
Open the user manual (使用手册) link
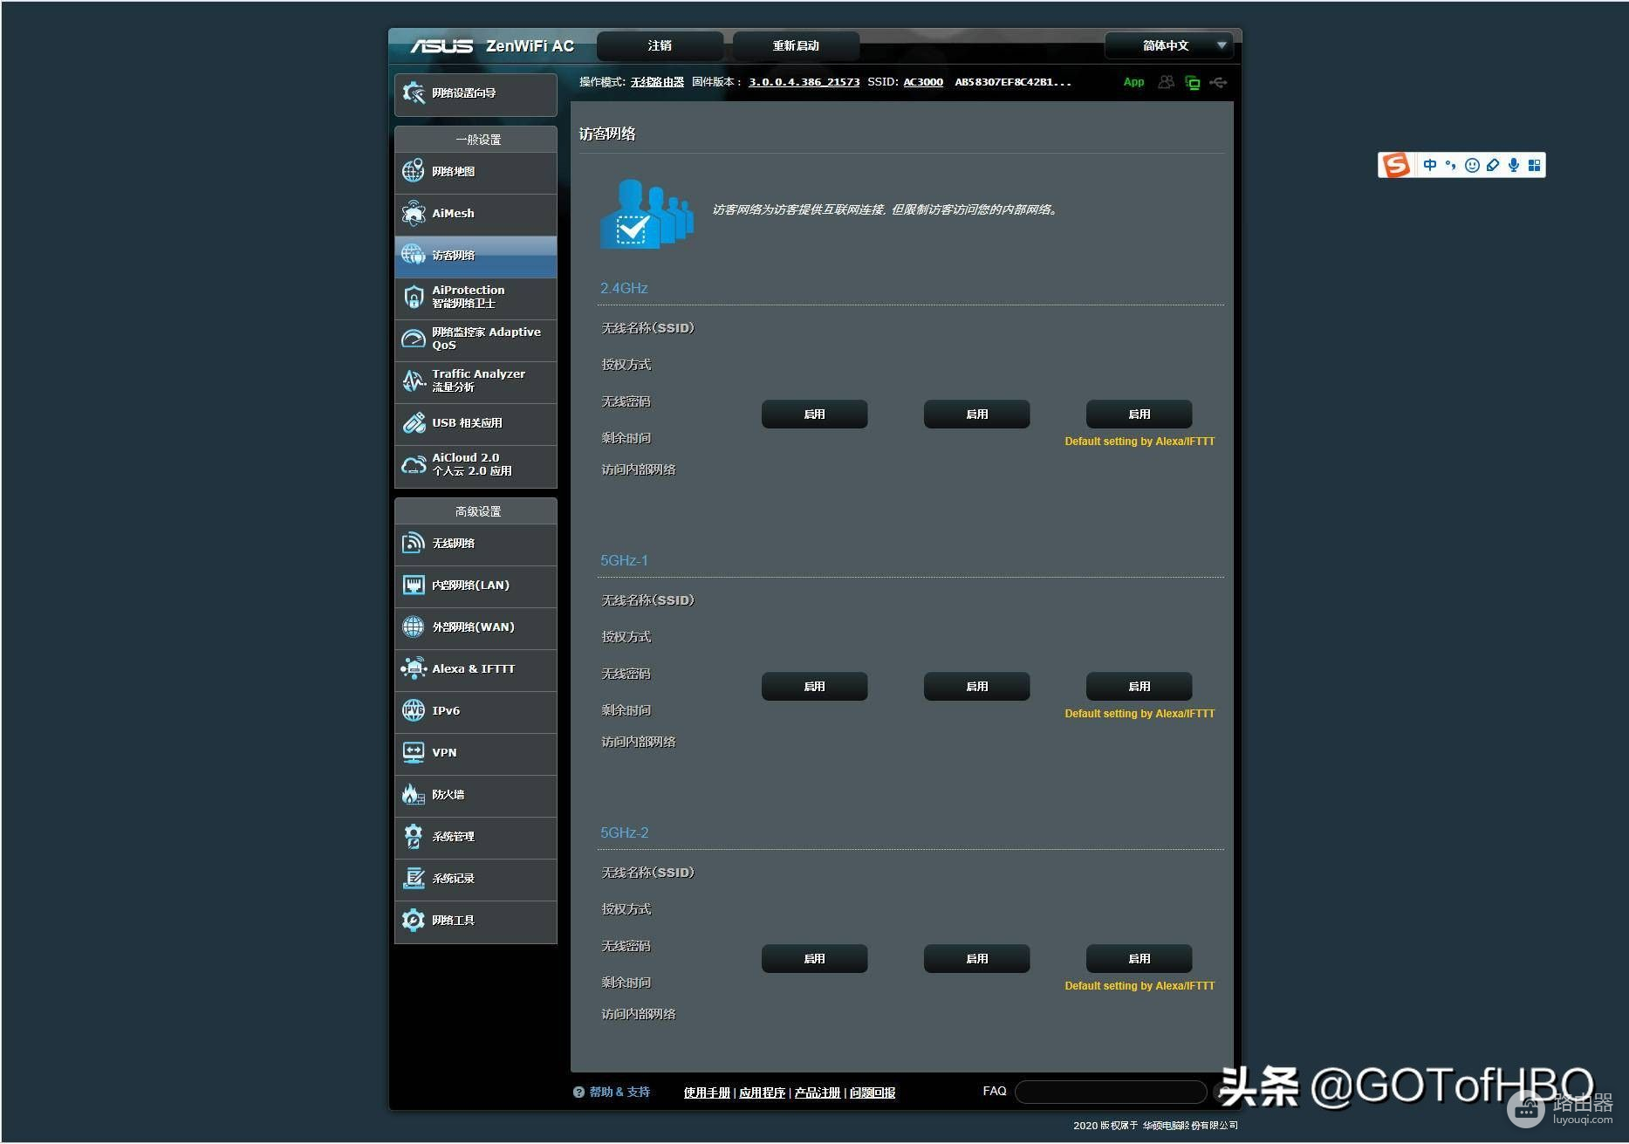click(707, 1093)
